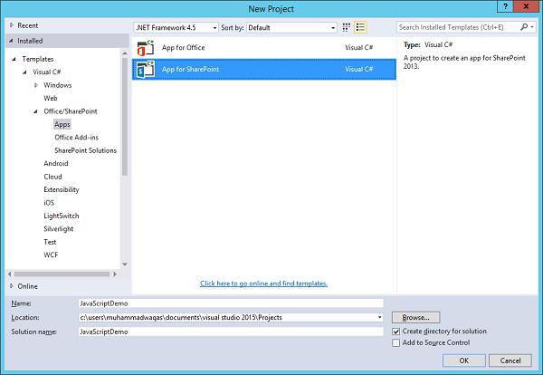Select the App for Office template icon
The image size is (543, 375).
click(146, 48)
